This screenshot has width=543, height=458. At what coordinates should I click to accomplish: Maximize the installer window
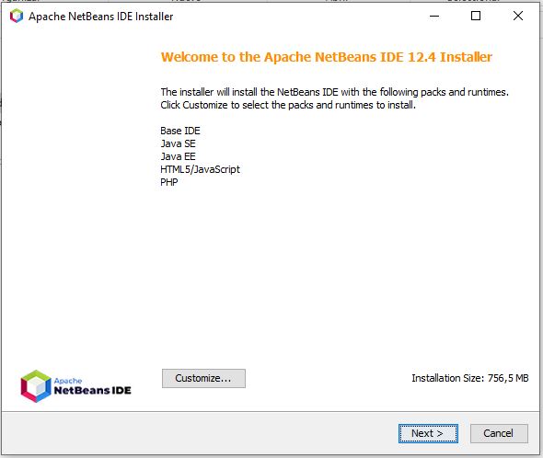[x=476, y=16]
